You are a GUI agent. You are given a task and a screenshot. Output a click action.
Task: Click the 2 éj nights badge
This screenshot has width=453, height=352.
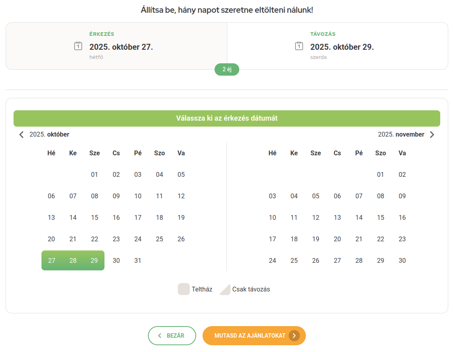pyautogui.click(x=226, y=69)
